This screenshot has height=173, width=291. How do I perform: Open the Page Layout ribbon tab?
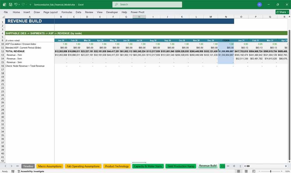(50, 12)
